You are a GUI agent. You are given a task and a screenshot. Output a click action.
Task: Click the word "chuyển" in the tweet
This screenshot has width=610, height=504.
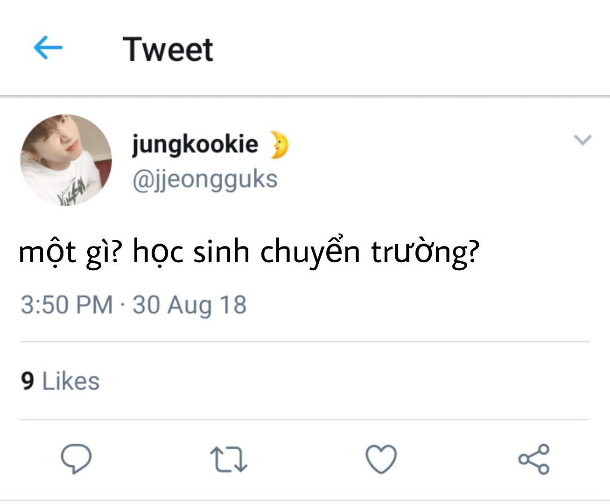point(310,252)
